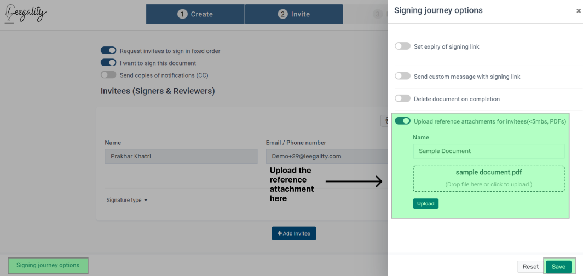Disable I want to sign this document
Viewport: 583px width, 276px height.
tap(108, 63)
